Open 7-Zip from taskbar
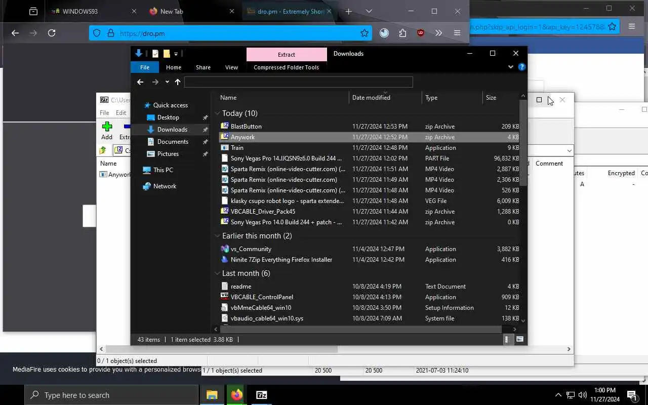 click(261, 395)
